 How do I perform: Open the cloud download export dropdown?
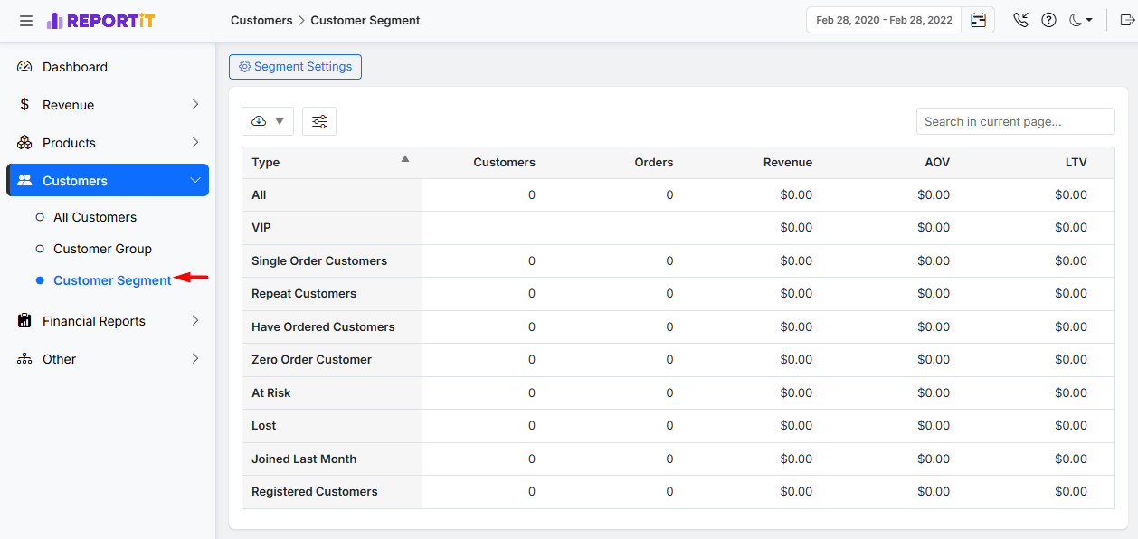pos(268,121)
